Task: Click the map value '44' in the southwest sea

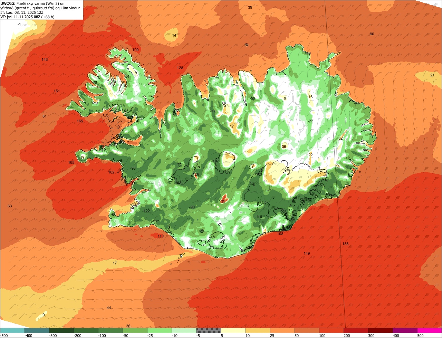Action: [x=109, y=308]
